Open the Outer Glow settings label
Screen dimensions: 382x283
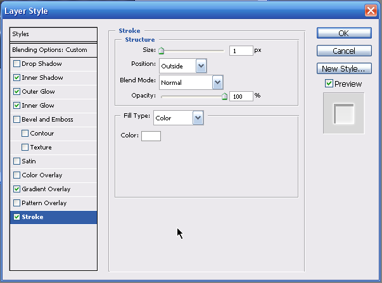tap(38, 92)
